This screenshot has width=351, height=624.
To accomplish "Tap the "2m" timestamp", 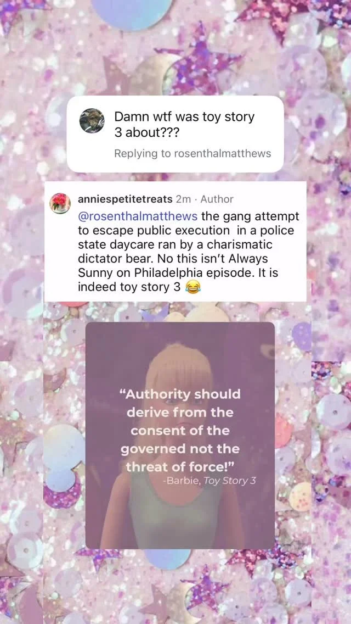I will point(183,199).
